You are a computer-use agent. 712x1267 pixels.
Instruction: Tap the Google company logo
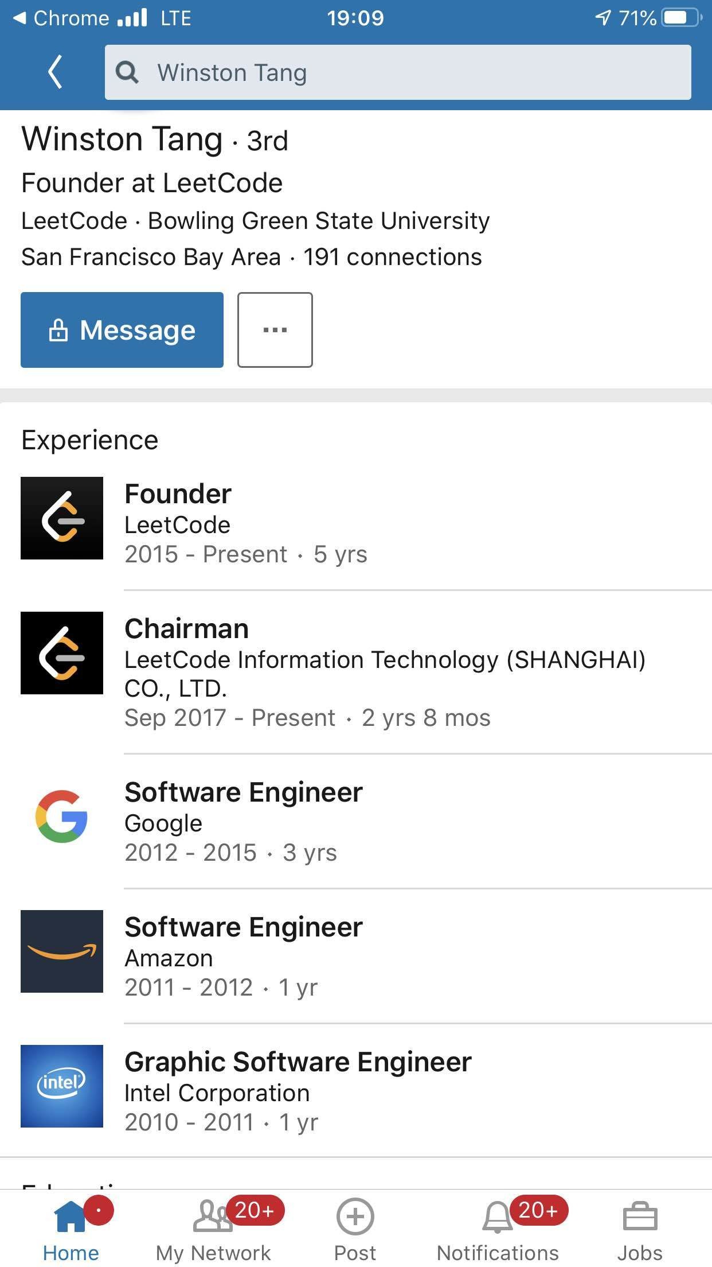pyautogui.click(x=62, y=816)
